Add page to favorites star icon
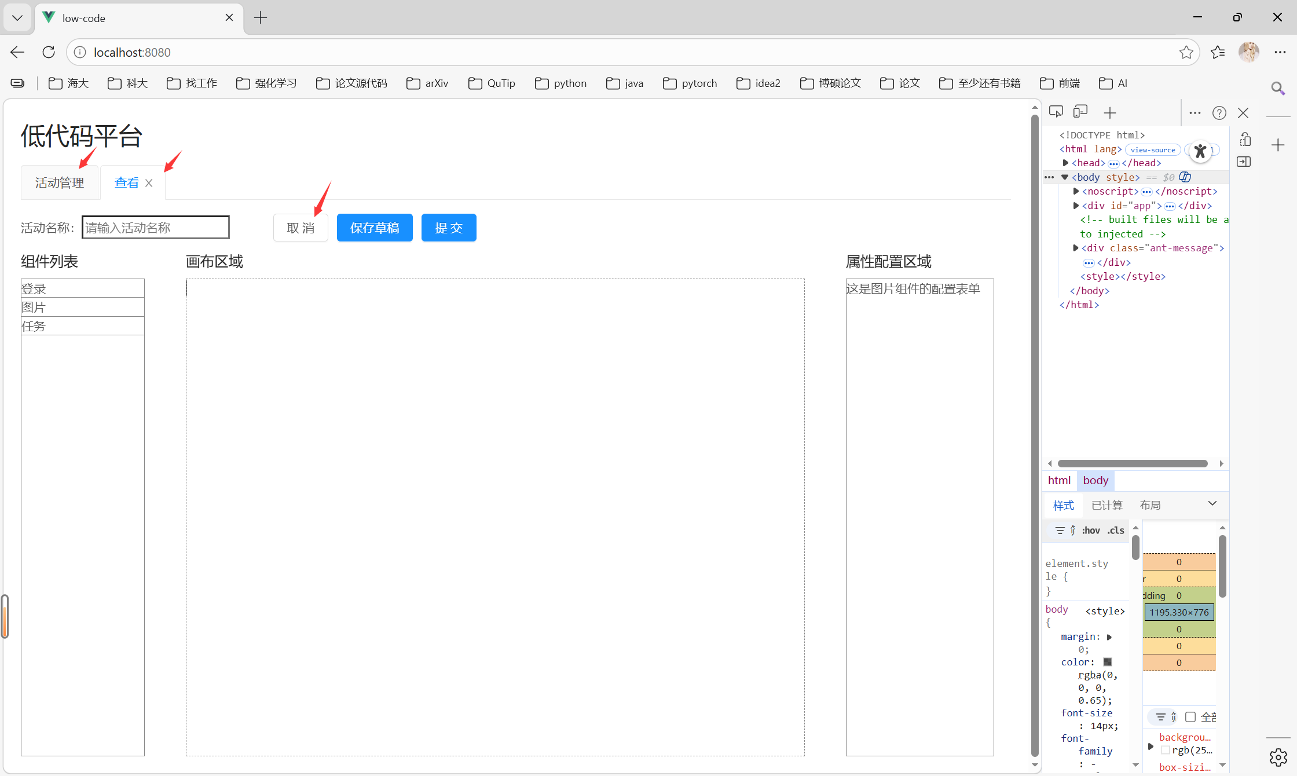 [1186, 53]
